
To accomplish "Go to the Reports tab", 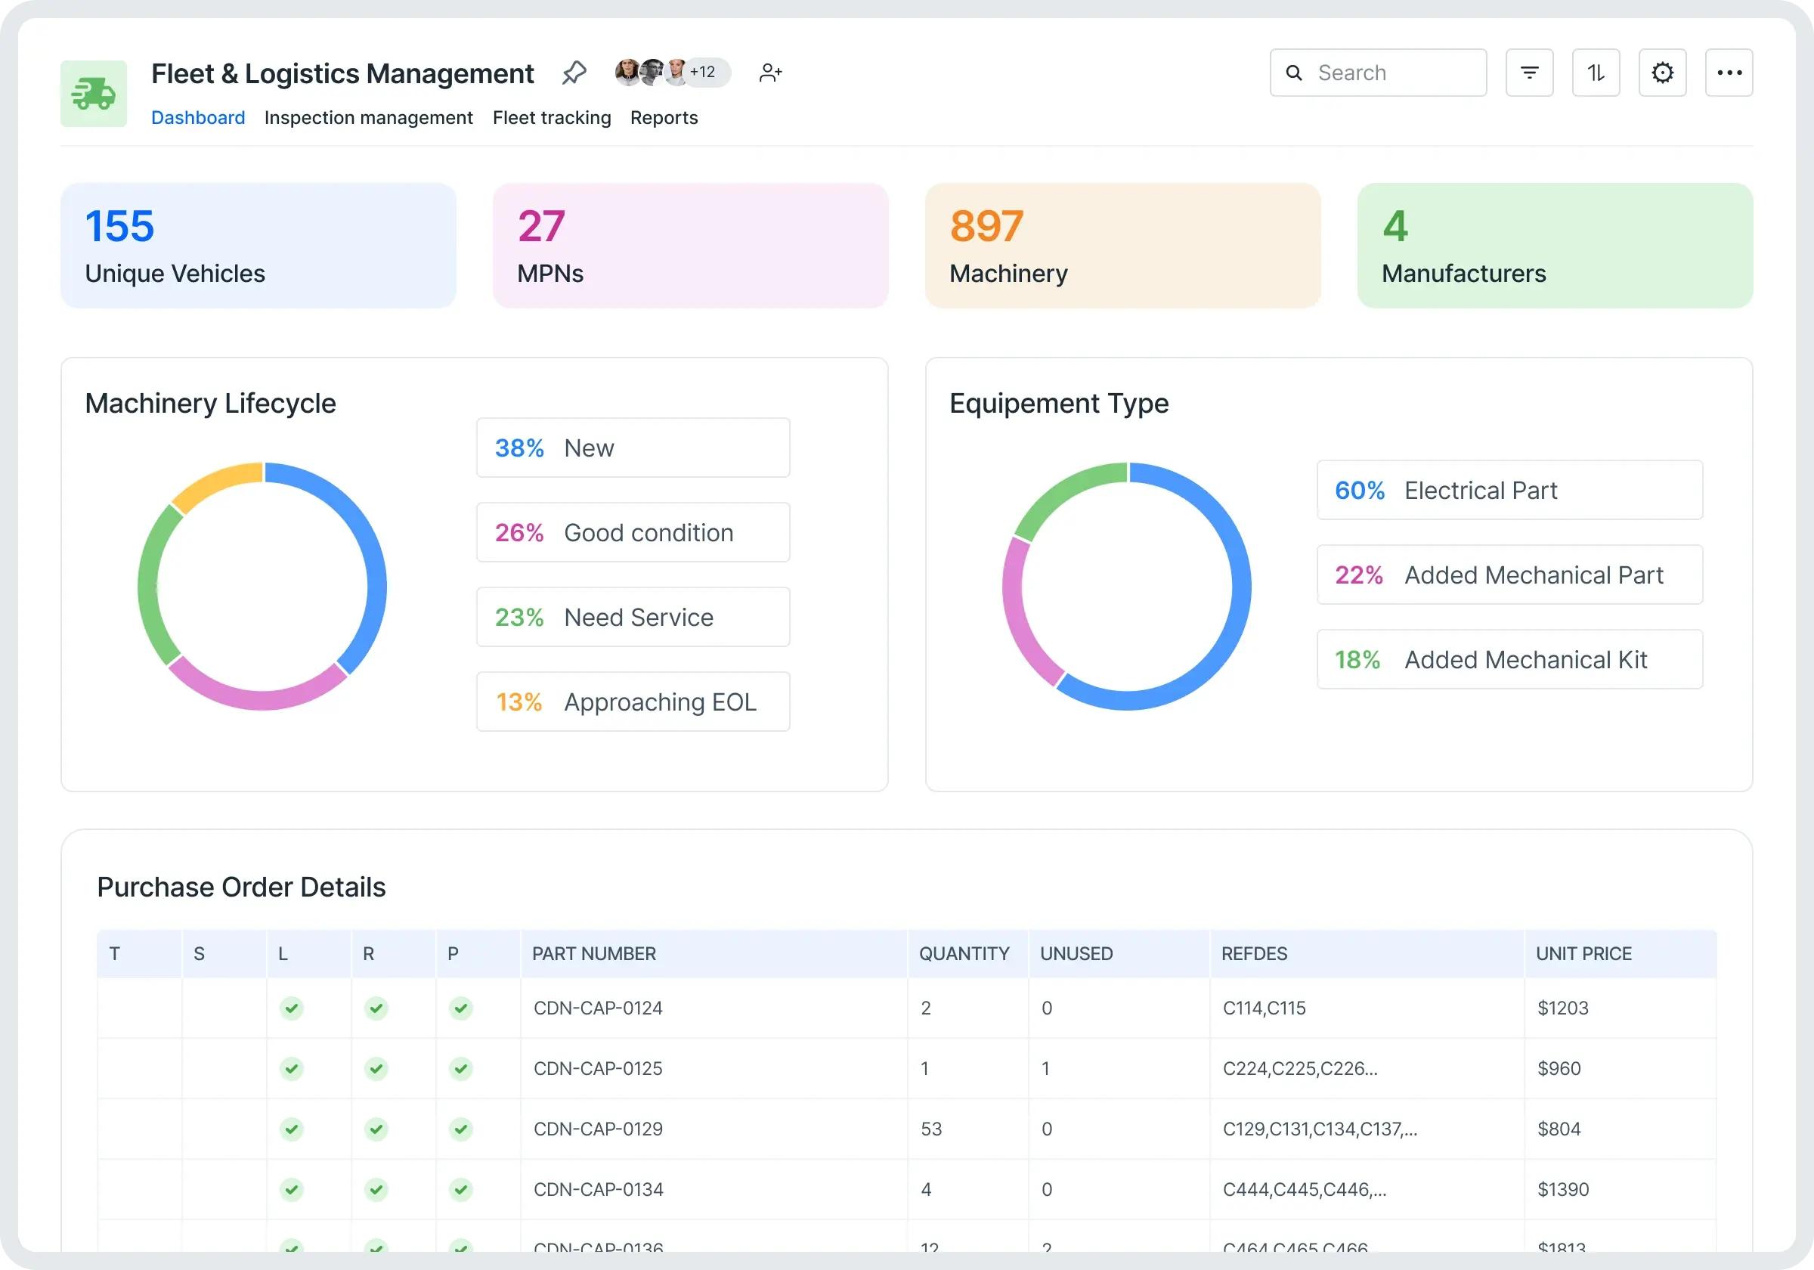I will [x=664, y=118].
